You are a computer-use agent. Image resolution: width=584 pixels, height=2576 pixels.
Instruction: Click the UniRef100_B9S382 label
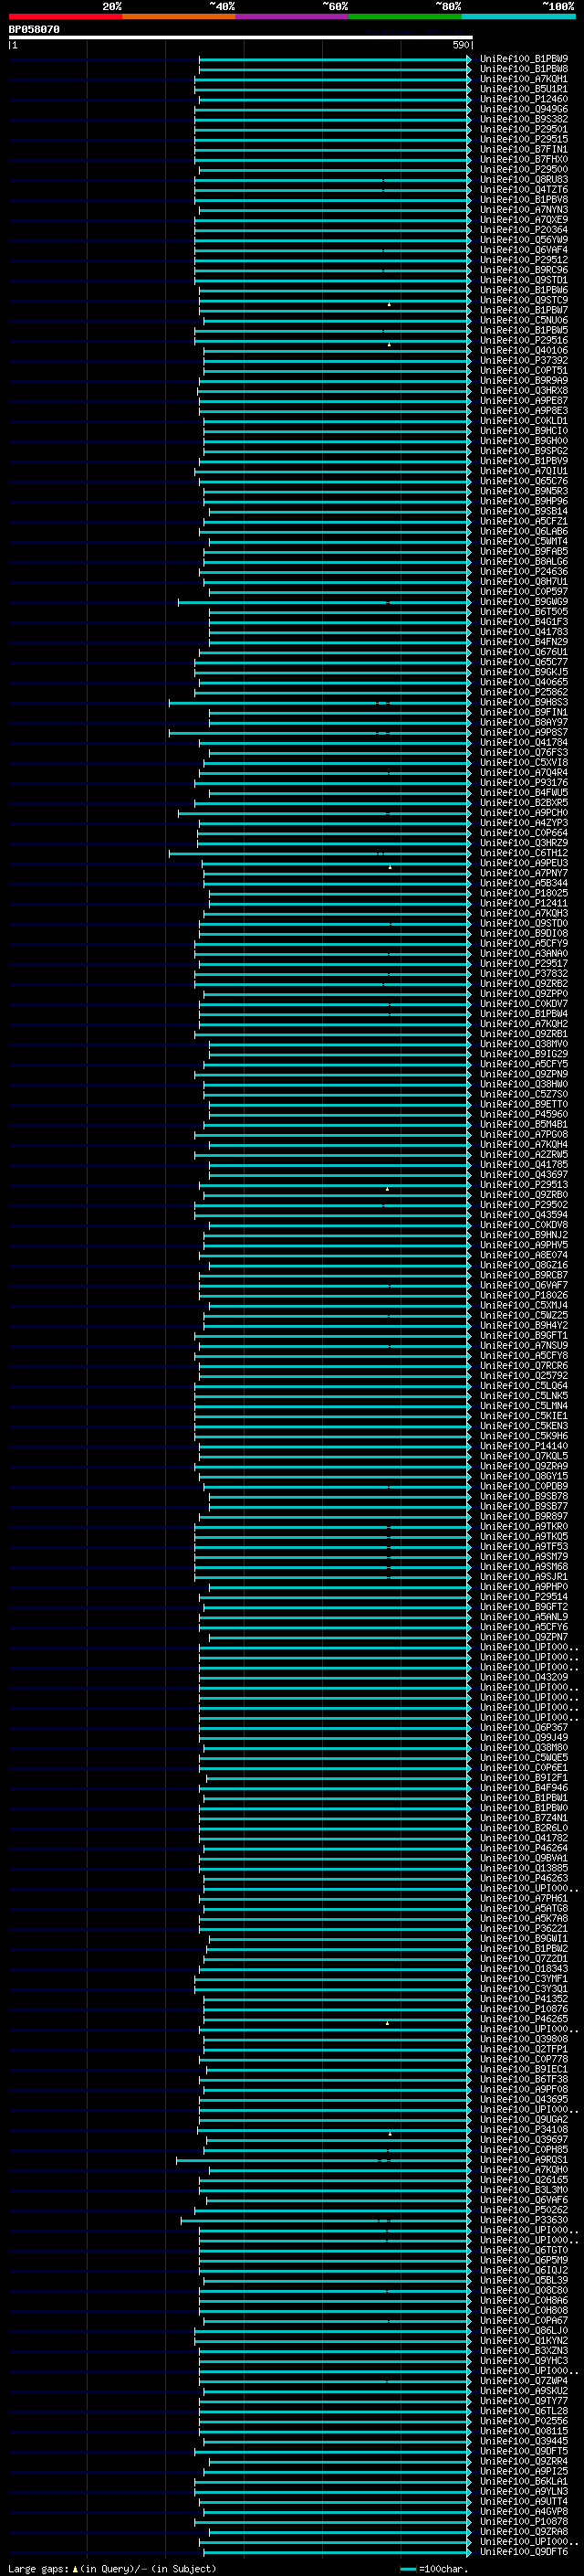524,119
